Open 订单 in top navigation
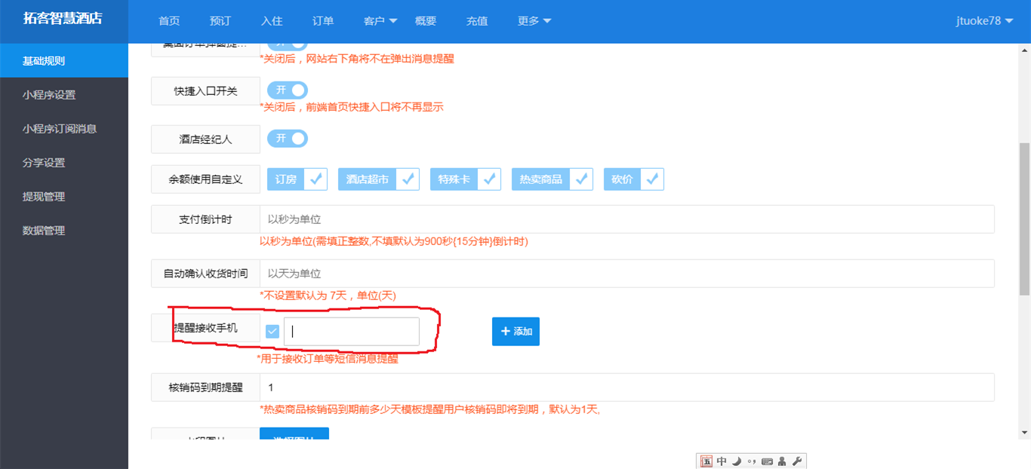Image resolution: width=1031 pixels, height=469 pixels. pos(323,21)
